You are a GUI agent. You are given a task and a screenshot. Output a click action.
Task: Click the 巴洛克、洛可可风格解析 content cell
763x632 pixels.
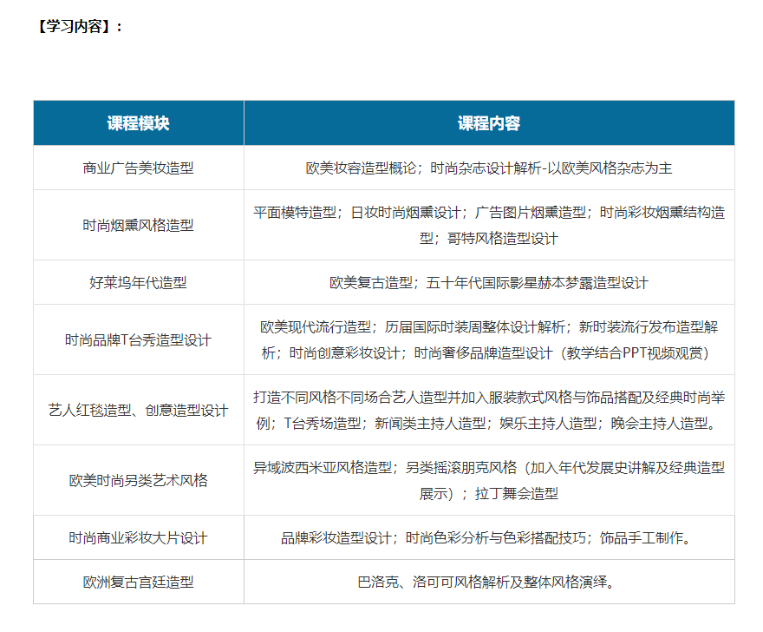click(x=489, y=582)
